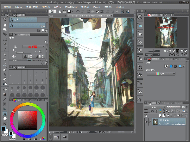Toggle Layer color effect in Layer Property

pyautogui.click(x=180, y=66)
